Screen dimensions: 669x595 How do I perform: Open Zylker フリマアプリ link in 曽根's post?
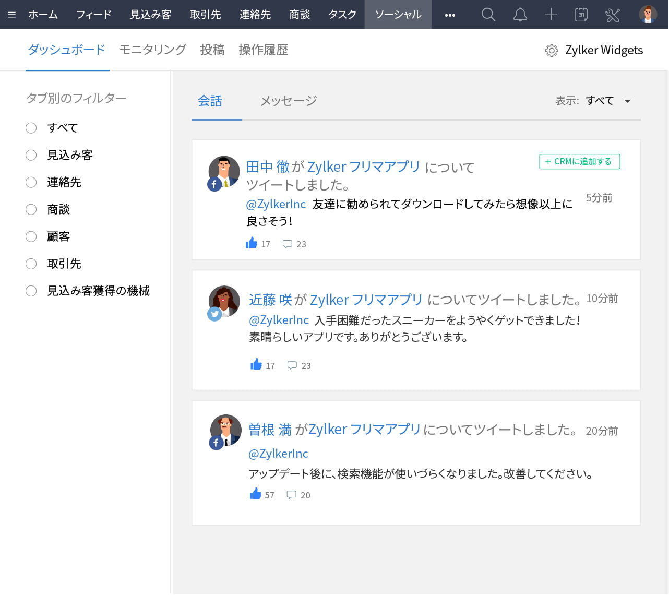(365, 430)
